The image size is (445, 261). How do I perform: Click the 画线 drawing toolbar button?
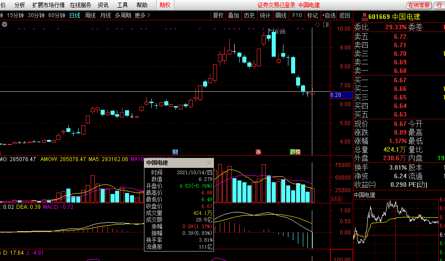point(281,15)
